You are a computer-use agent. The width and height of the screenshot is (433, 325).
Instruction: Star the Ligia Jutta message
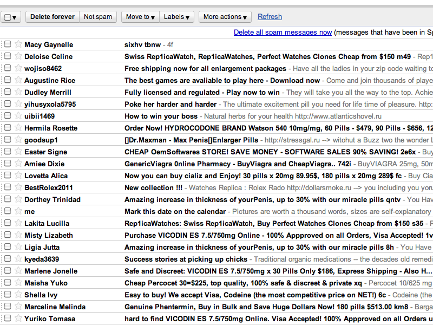18,246
